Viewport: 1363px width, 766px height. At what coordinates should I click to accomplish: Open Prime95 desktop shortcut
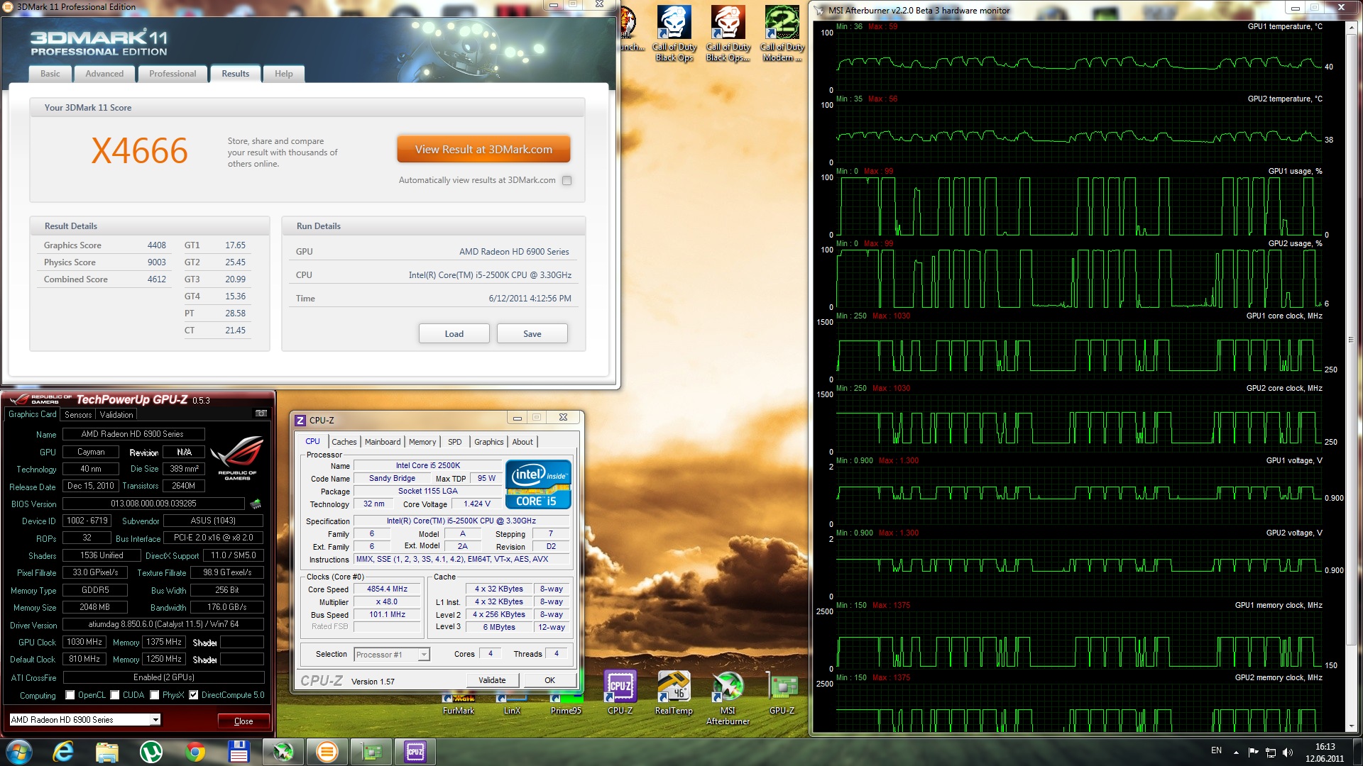(x=566, y=704)
